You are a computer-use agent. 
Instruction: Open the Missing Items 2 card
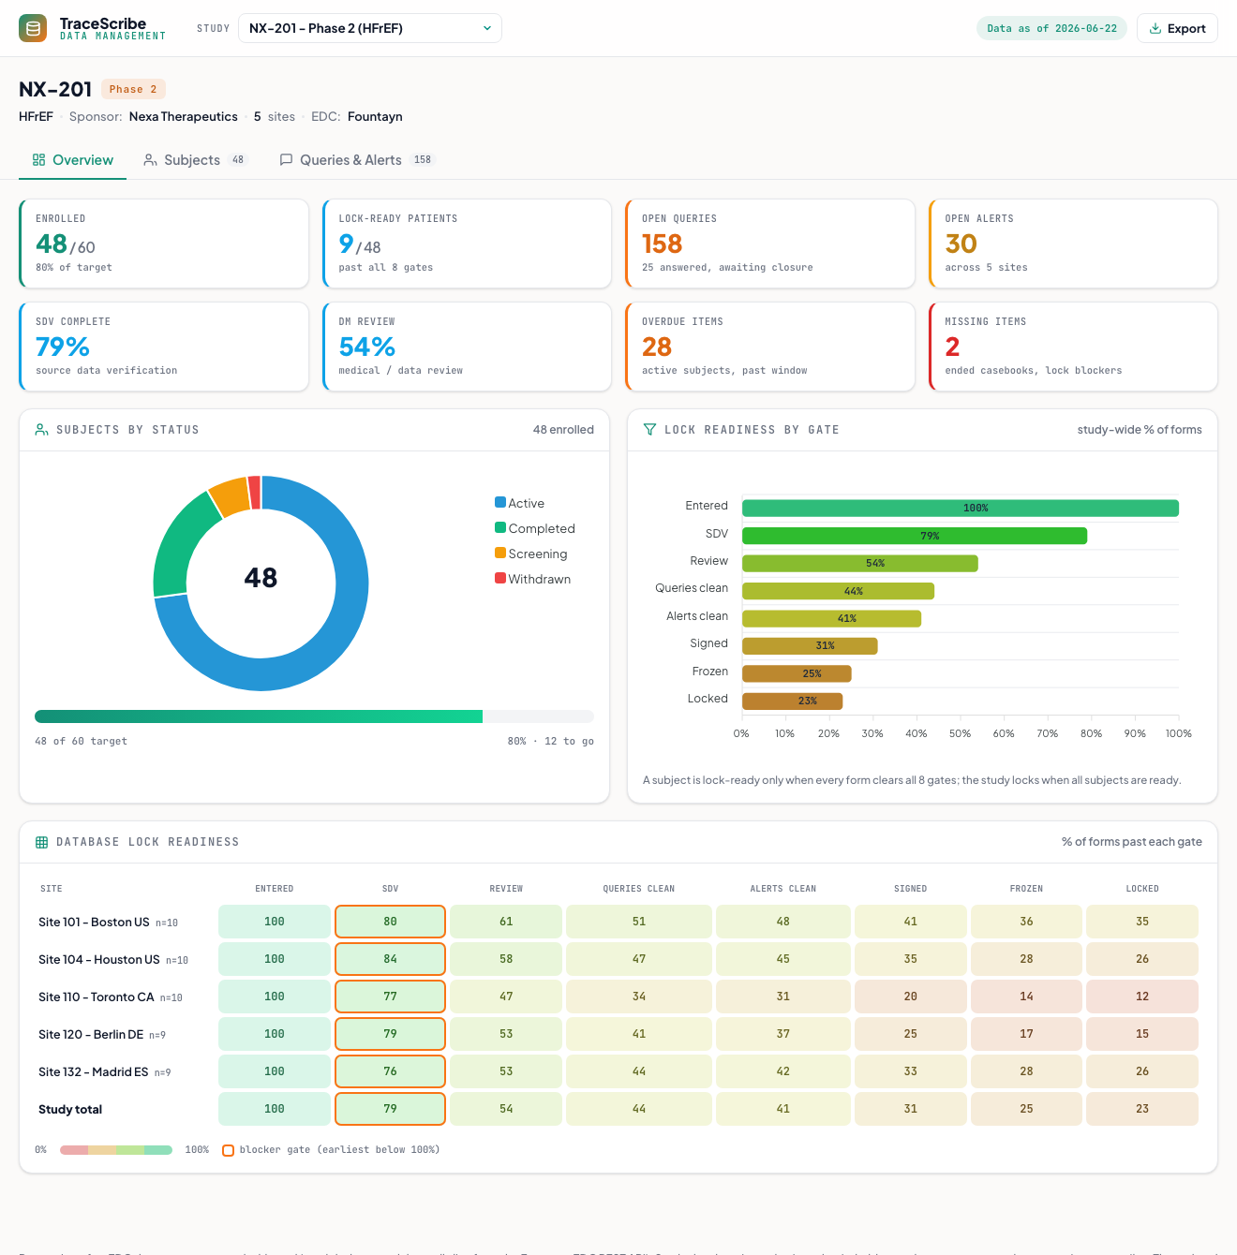(1073, 347)
